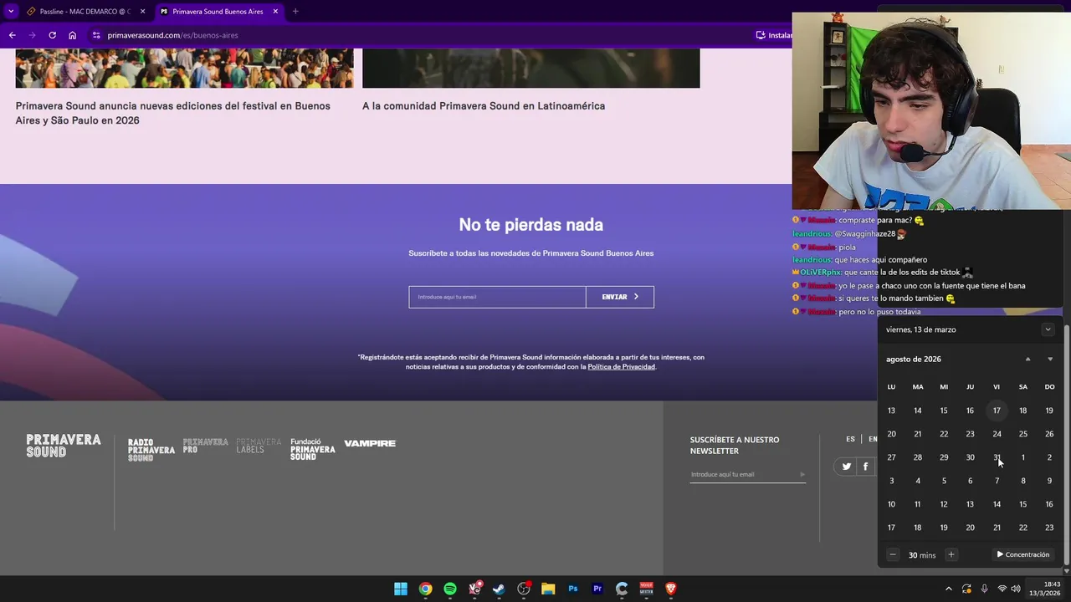
Task: Click Instalar button in address bar
Action: coord(774,35)
